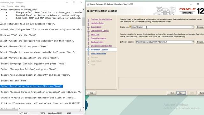Screen dimensions: 204x115
Task: Click the 'Click setup.exe file' line
Action: [27, 24]
